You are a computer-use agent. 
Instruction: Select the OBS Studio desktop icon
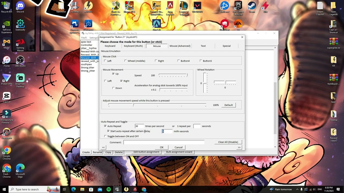coord(20,61)
